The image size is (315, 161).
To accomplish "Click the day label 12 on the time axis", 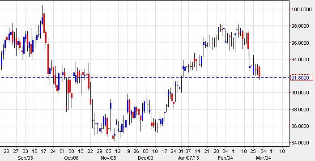I will (118, 151).
